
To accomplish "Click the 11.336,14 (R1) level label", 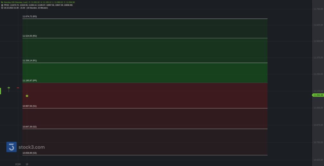I will click(x=30, y=60).
